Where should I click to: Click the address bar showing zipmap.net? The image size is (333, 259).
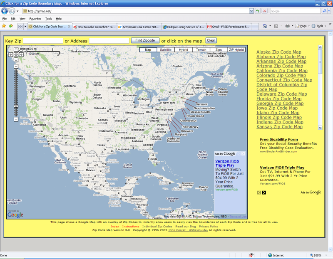pos(136,11)
